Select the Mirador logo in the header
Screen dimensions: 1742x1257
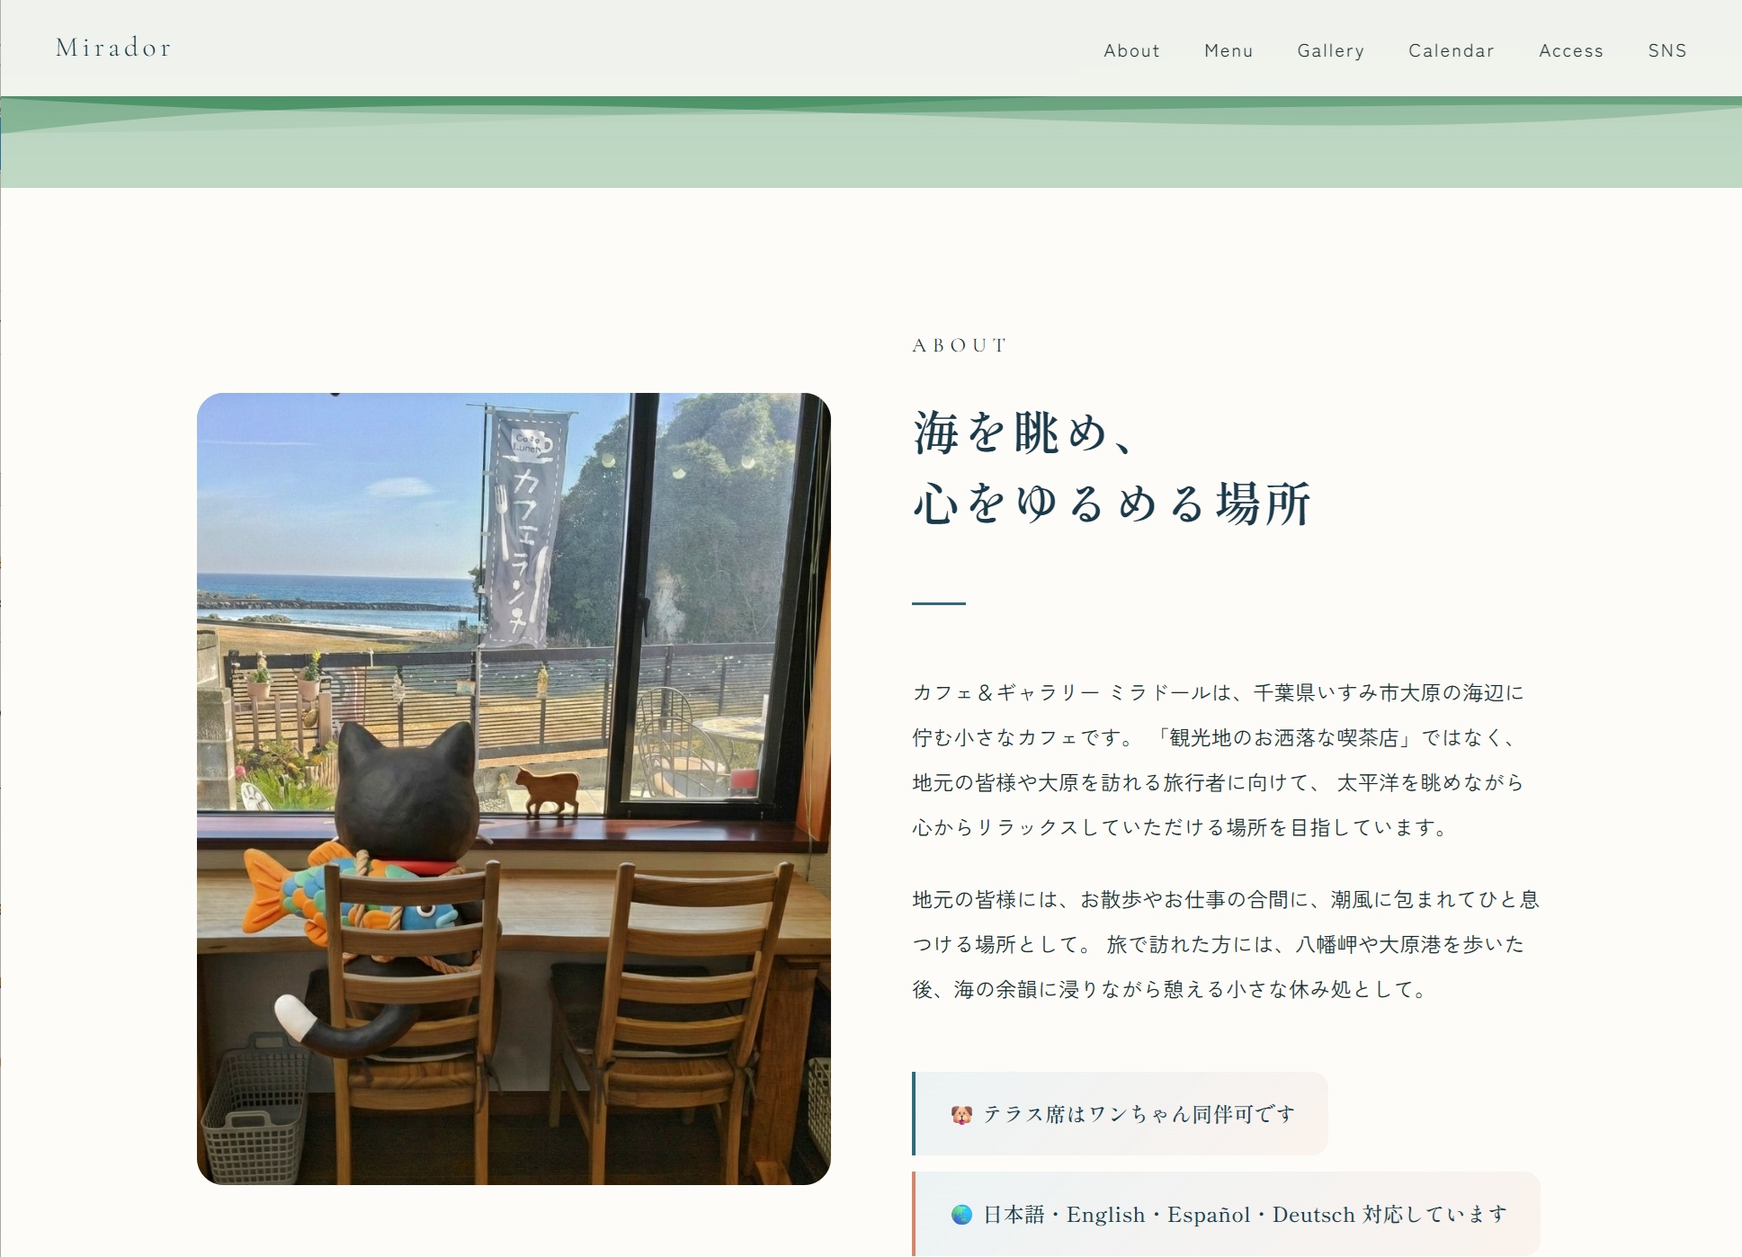112,48
